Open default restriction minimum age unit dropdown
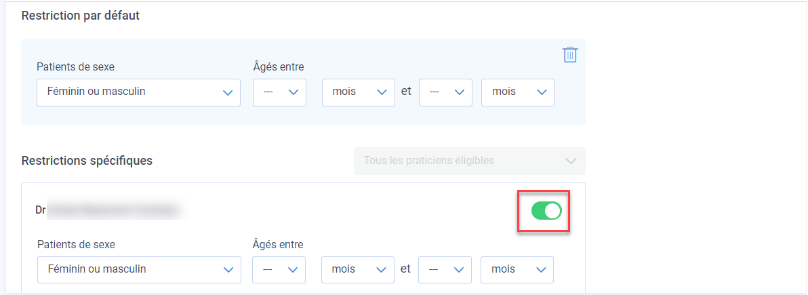 (x=359, y=92)
